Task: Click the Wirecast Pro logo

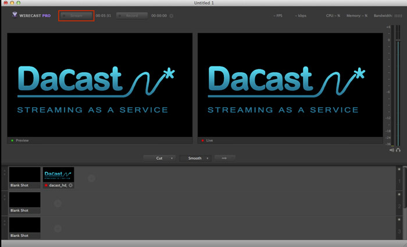Action: pos(31,15)
